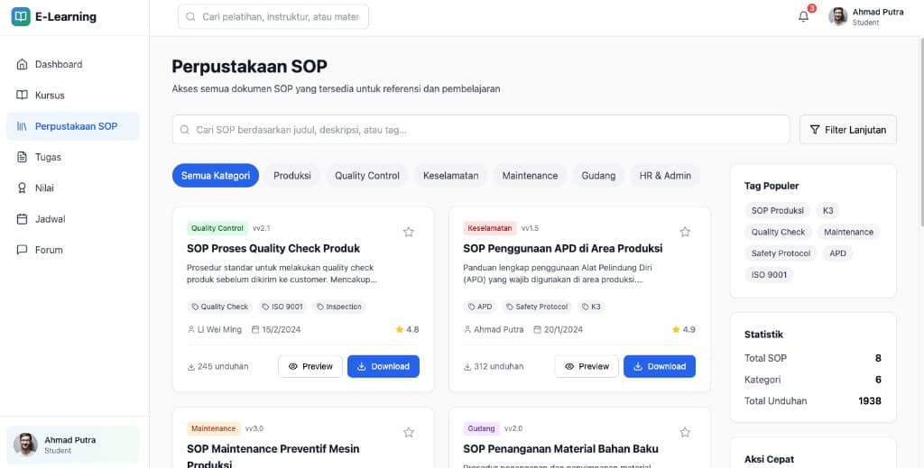Click the orange Maintenance badge on third card
Image resolution: width=924 pixels, height=468 pixels.
point(213,428)
